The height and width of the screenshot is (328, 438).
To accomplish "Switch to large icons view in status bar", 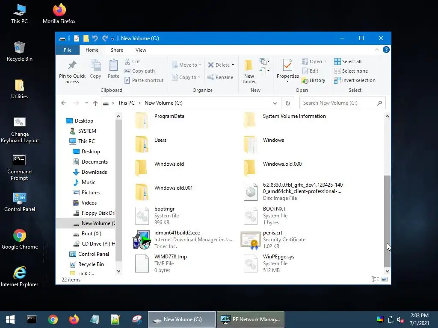I will [x=385, y=279].
